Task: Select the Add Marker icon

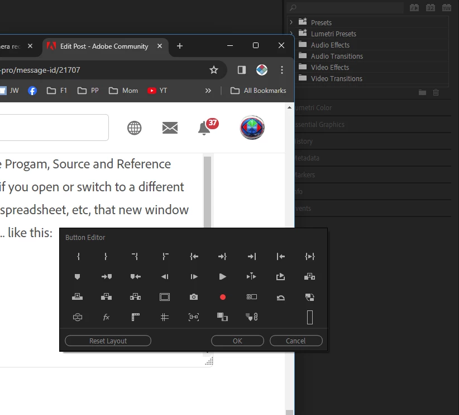Action: click(x=77, y=276)
